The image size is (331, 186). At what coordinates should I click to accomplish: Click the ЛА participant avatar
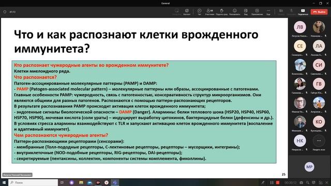pos(319,46)
